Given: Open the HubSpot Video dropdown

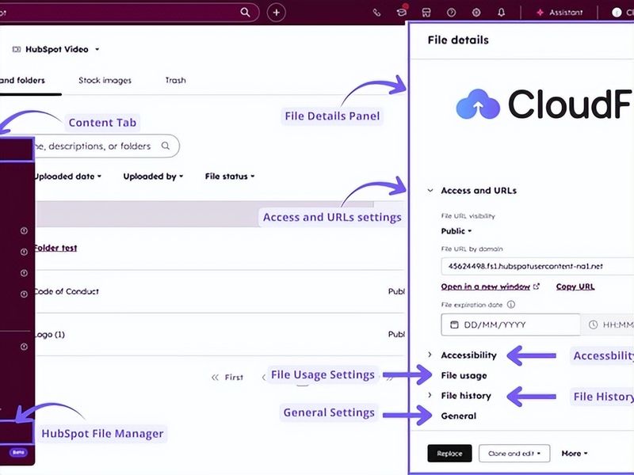Looking at the screenshot, I should tap(56, 49).
